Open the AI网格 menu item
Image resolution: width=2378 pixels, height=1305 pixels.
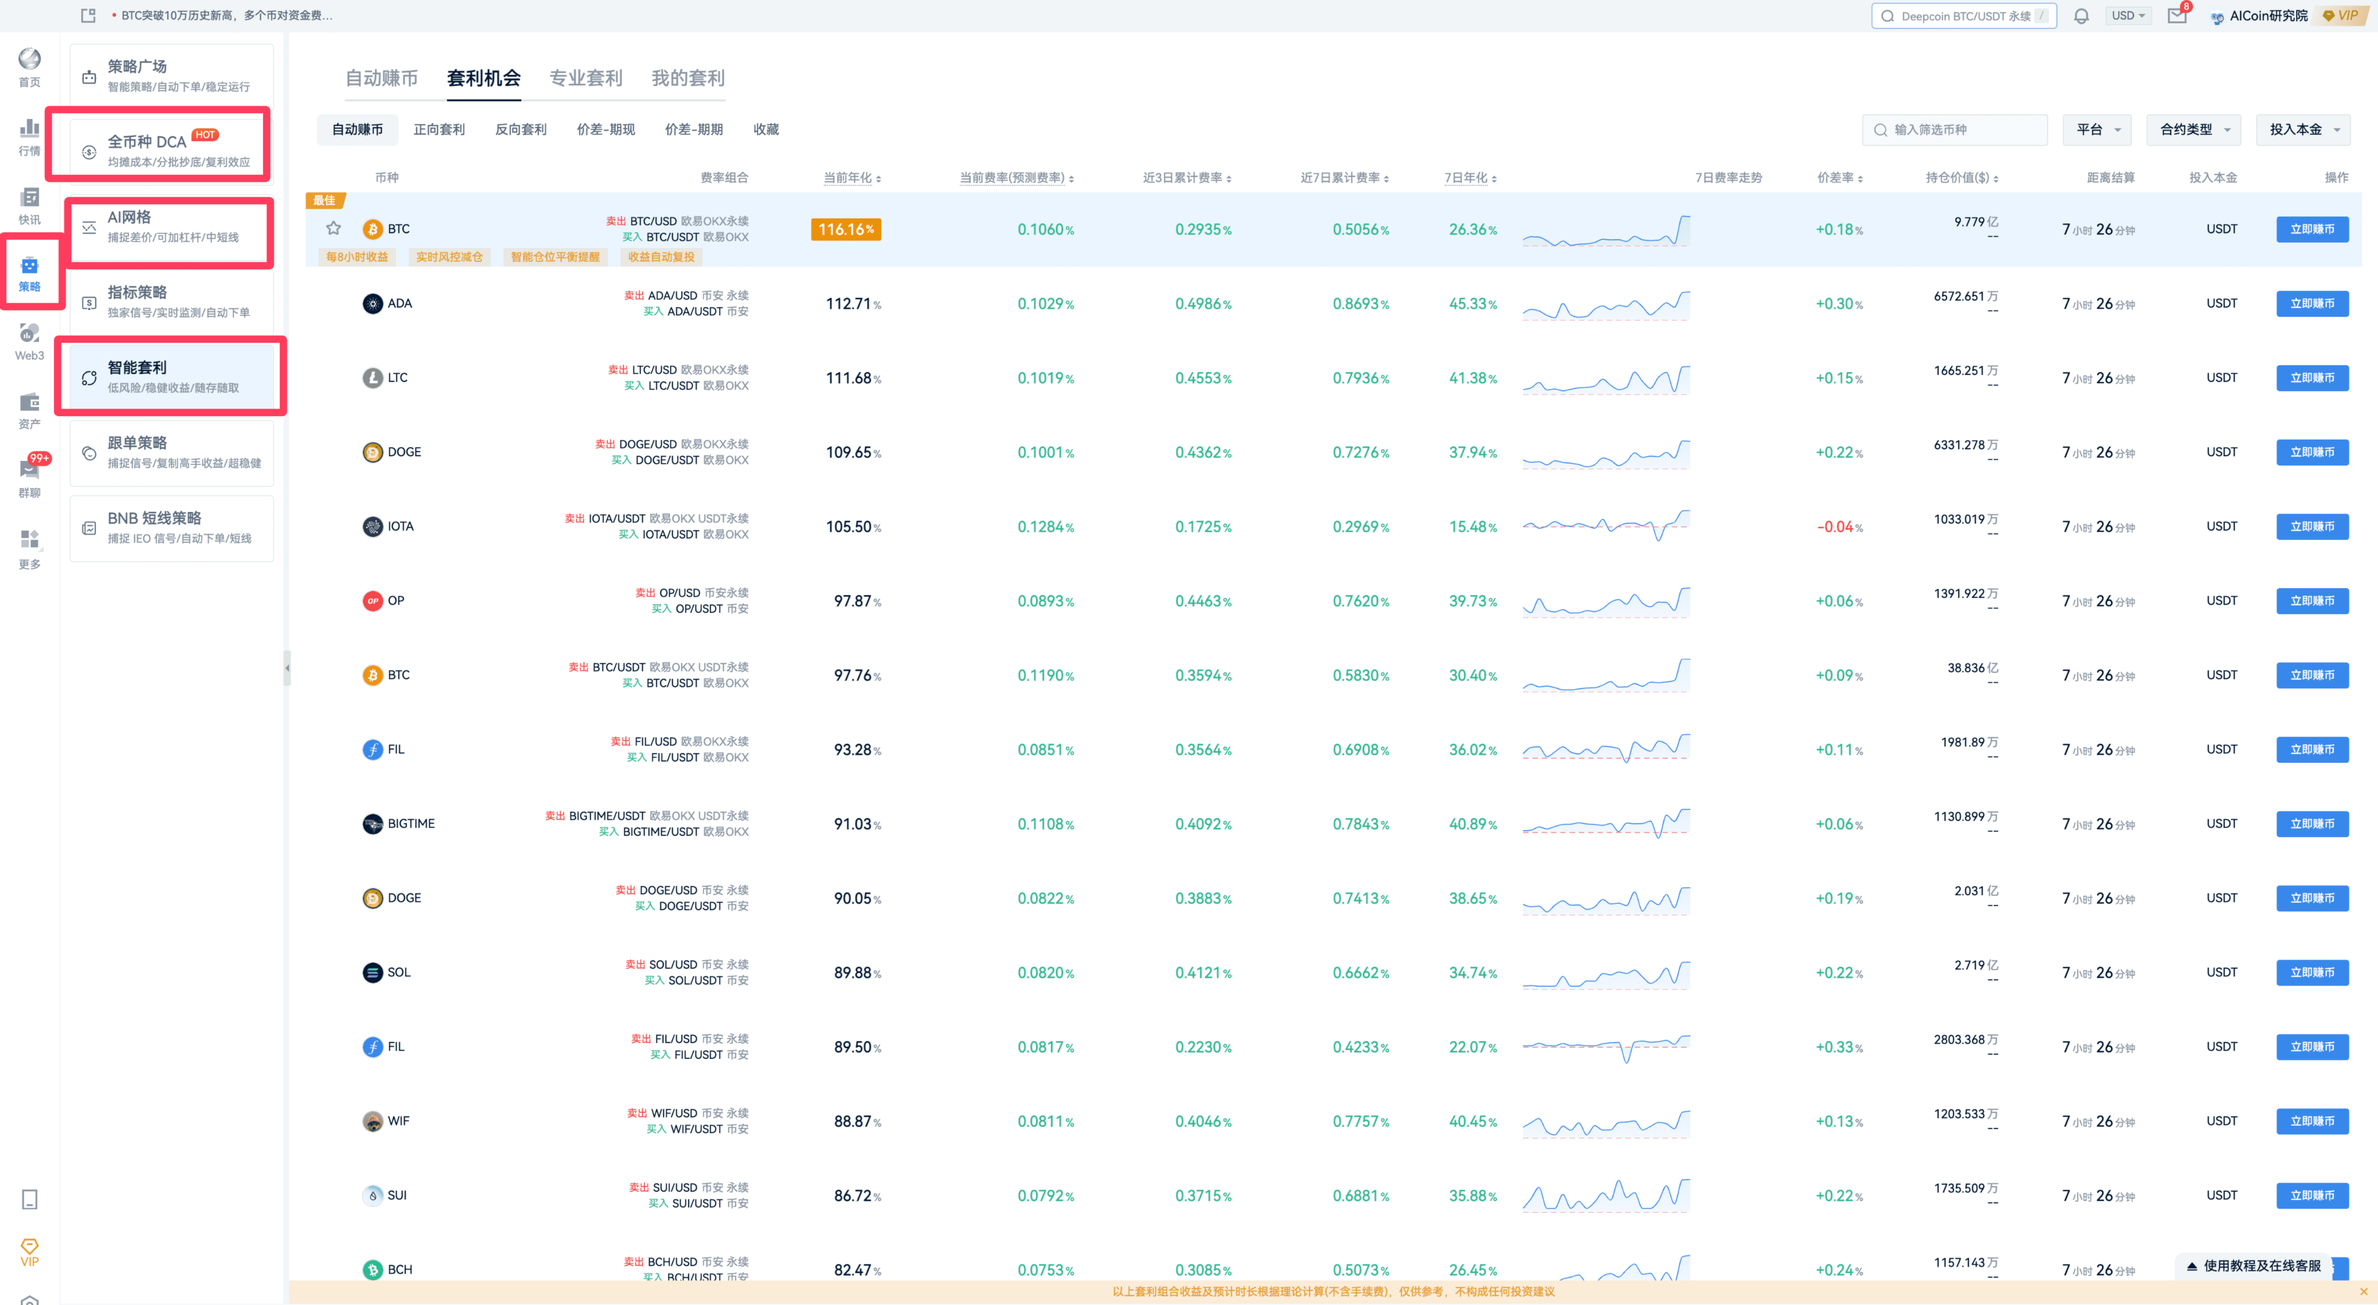pyautogui.click(x=172, y=226)
